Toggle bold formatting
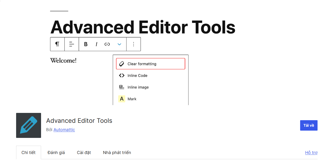The width and height of the screenshot is (323, 160). [85, 44]
